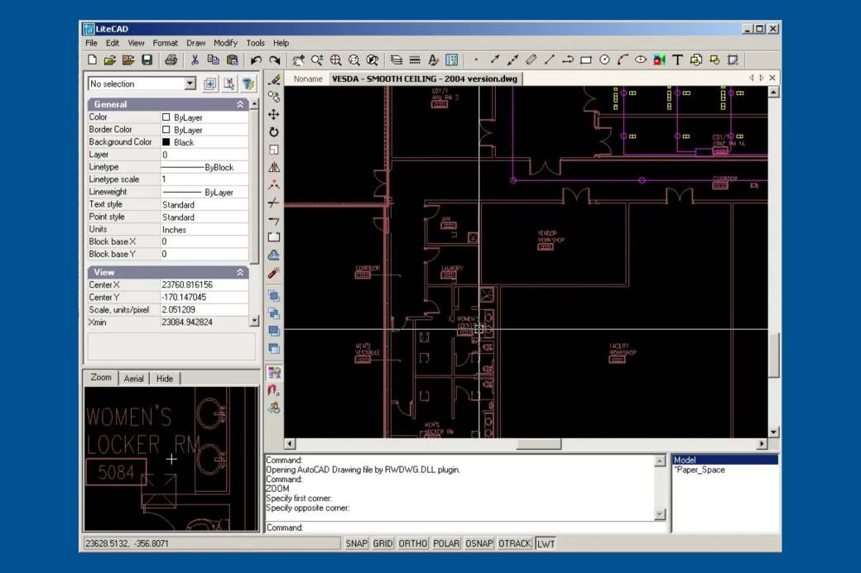
Task: Switch to the Noname drawing tab
Action: point(308,79)
